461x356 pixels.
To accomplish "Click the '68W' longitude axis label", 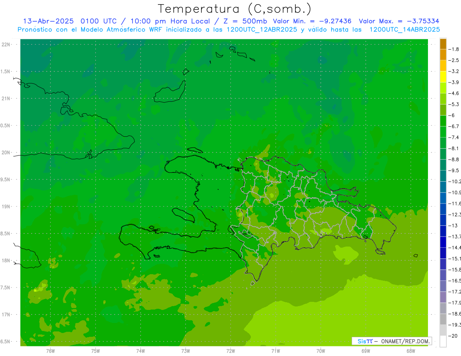I will 411,351.
